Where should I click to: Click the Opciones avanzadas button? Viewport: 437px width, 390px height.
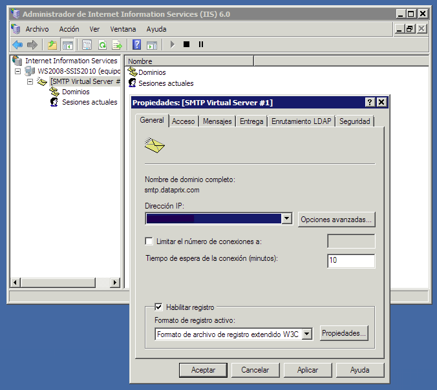336,220
